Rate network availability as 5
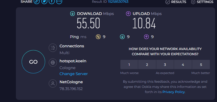 pyautogui.click(x=201, y=64)
